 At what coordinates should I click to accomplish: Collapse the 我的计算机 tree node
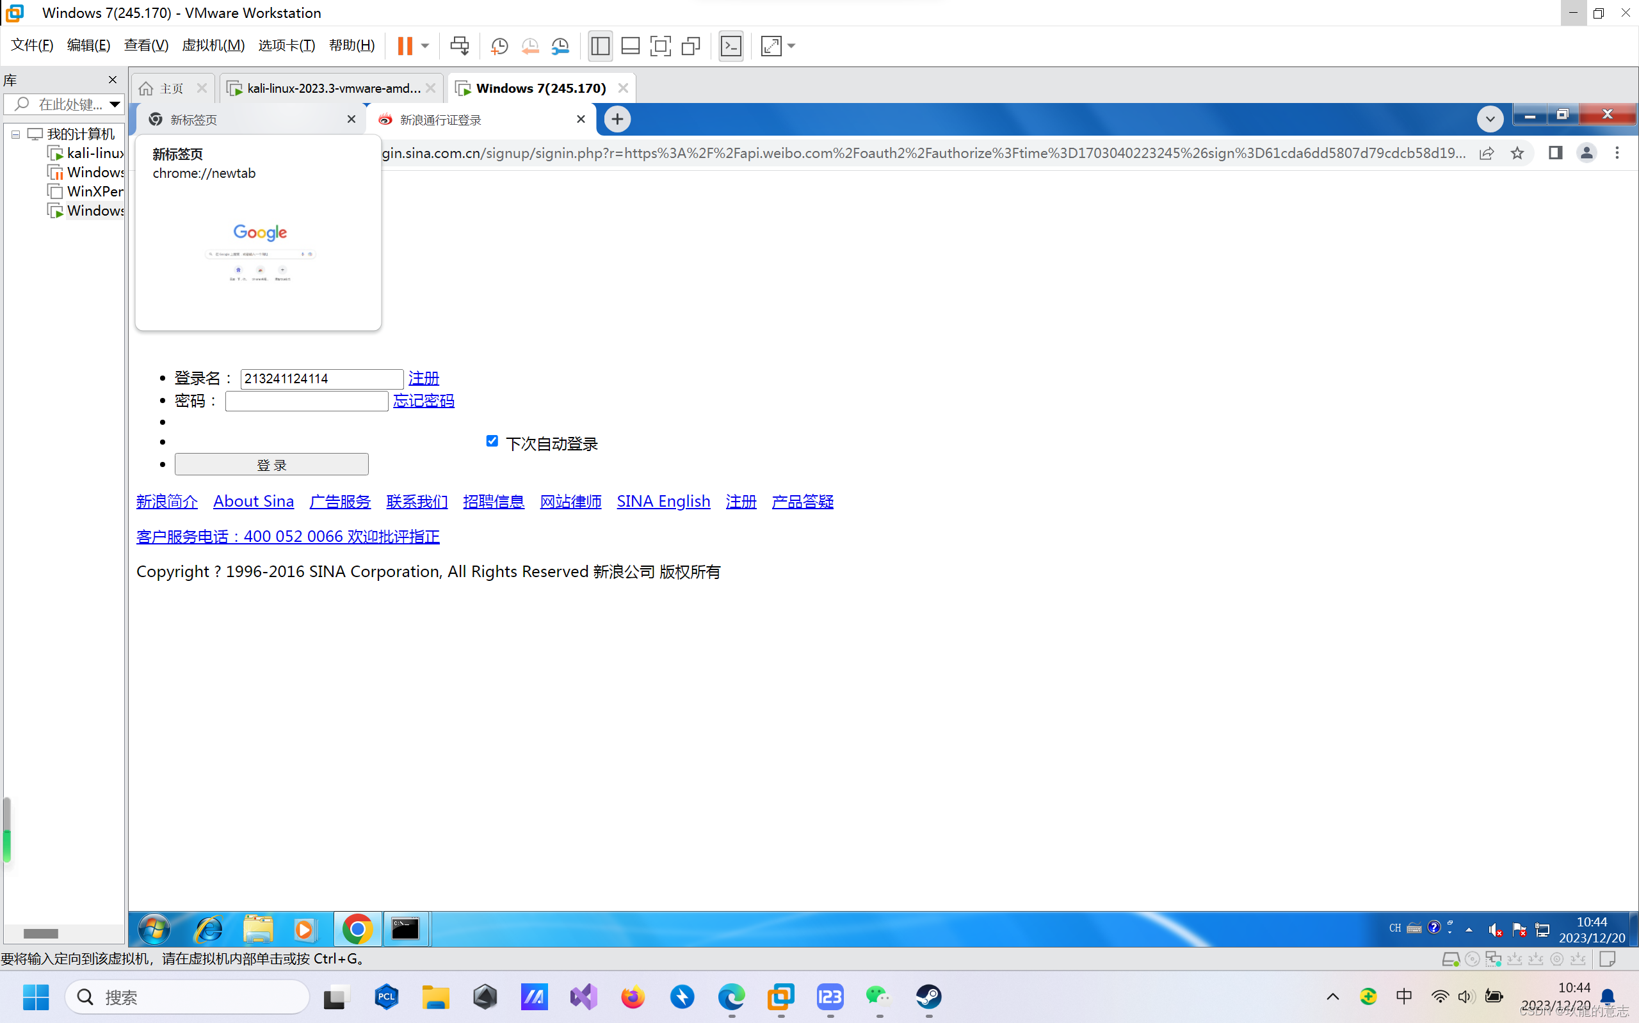pyautogui.click(x=15, y=134)
